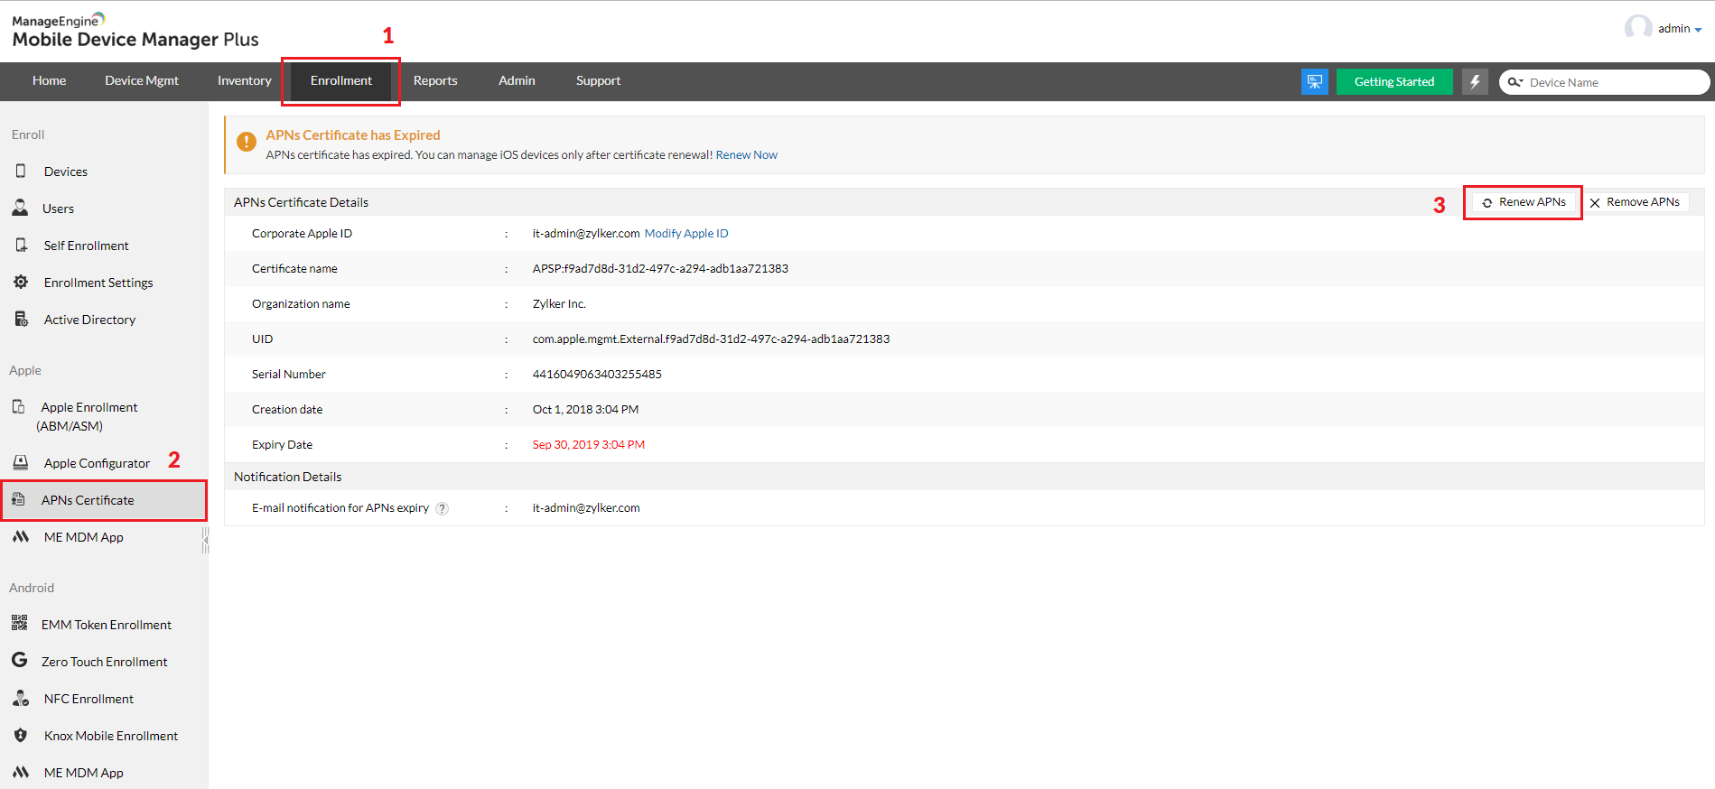Screen dimensions: 1715x789
Task: Click the green Getting Started button
Action: (1394, 81)
